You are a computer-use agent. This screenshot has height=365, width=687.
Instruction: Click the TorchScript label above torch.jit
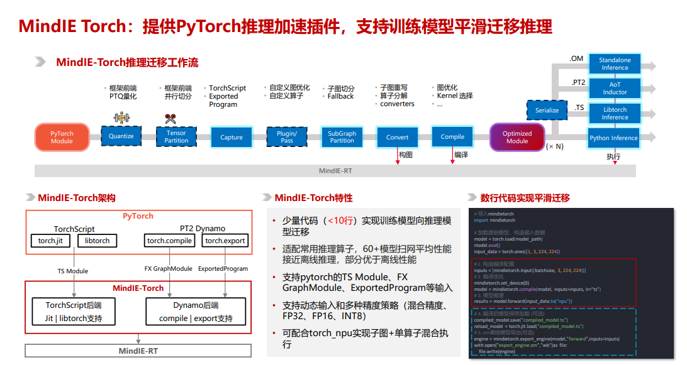click(x=74, y=229)
